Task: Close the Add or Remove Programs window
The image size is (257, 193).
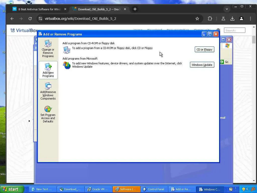Action: [216, 34]
